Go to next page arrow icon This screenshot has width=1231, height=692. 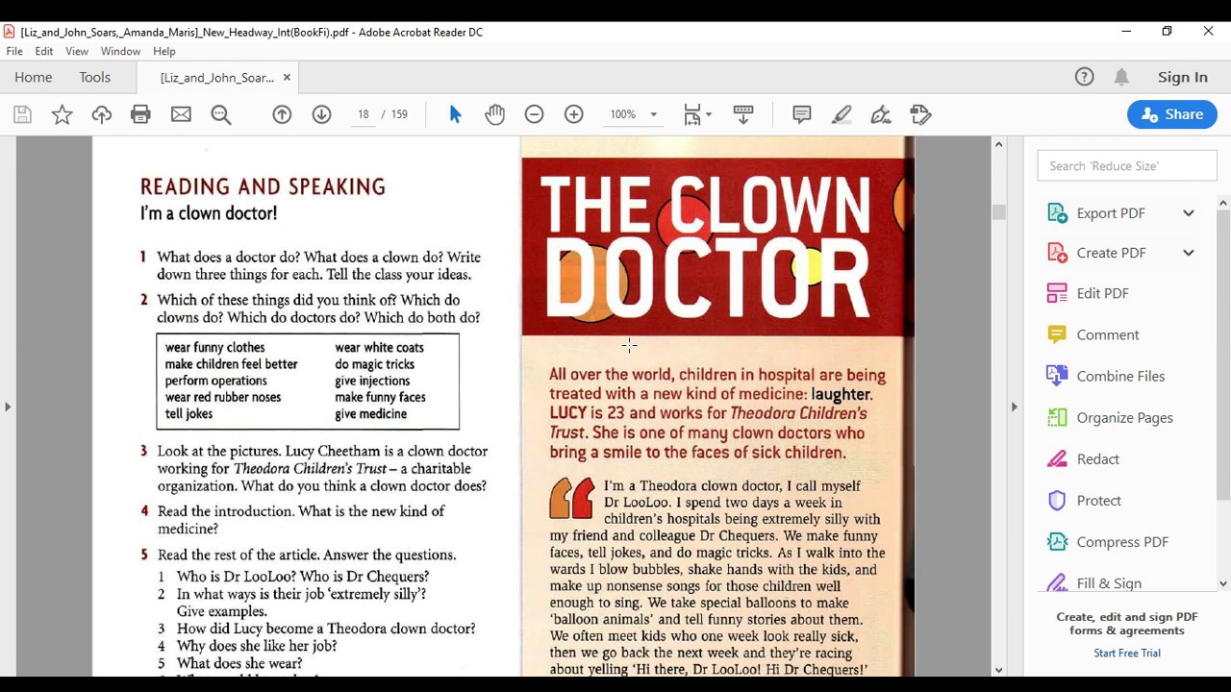(321, 114)
